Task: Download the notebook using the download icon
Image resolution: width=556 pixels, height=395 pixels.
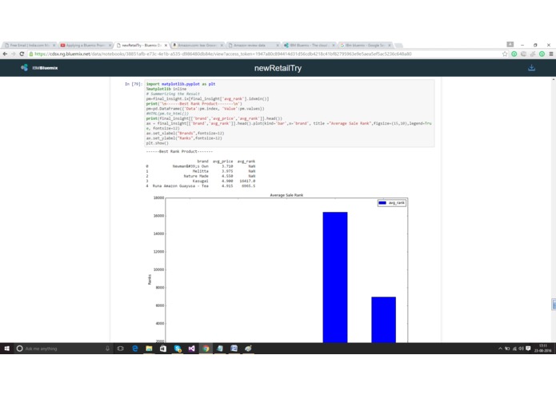Action: point(531,68)
